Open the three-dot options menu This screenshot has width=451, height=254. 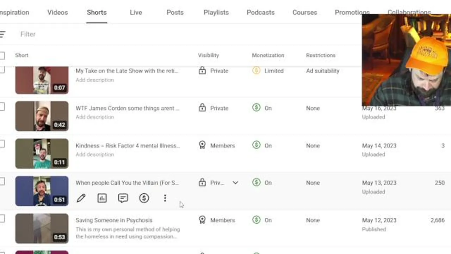(165, 198)
